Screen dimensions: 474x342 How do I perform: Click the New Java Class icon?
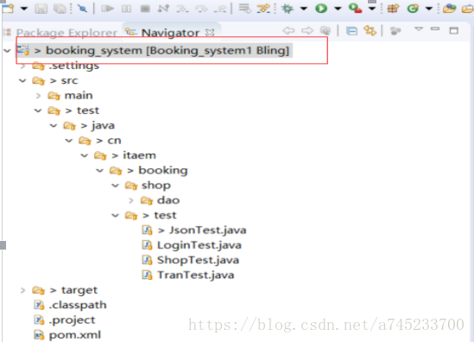pos(413,9)
